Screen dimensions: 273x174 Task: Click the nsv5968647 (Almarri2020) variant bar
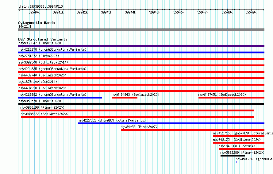click(x=141, y=46)
